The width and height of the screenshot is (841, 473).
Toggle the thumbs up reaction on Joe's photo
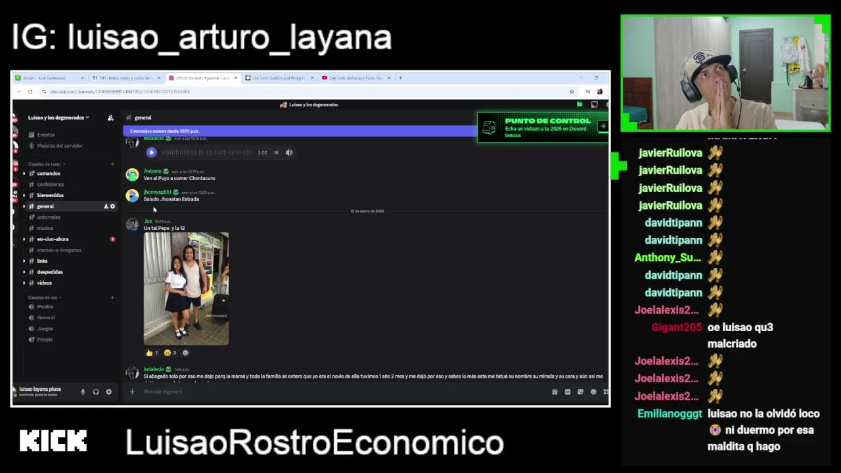(152, 353)
